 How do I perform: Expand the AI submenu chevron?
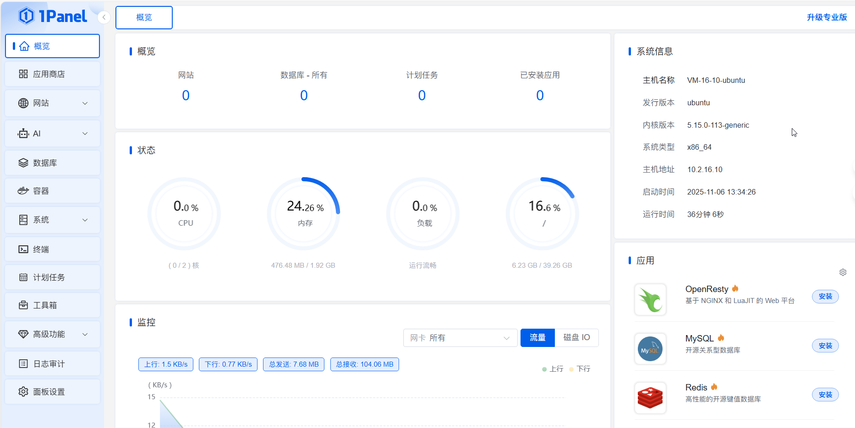point(85,134)
